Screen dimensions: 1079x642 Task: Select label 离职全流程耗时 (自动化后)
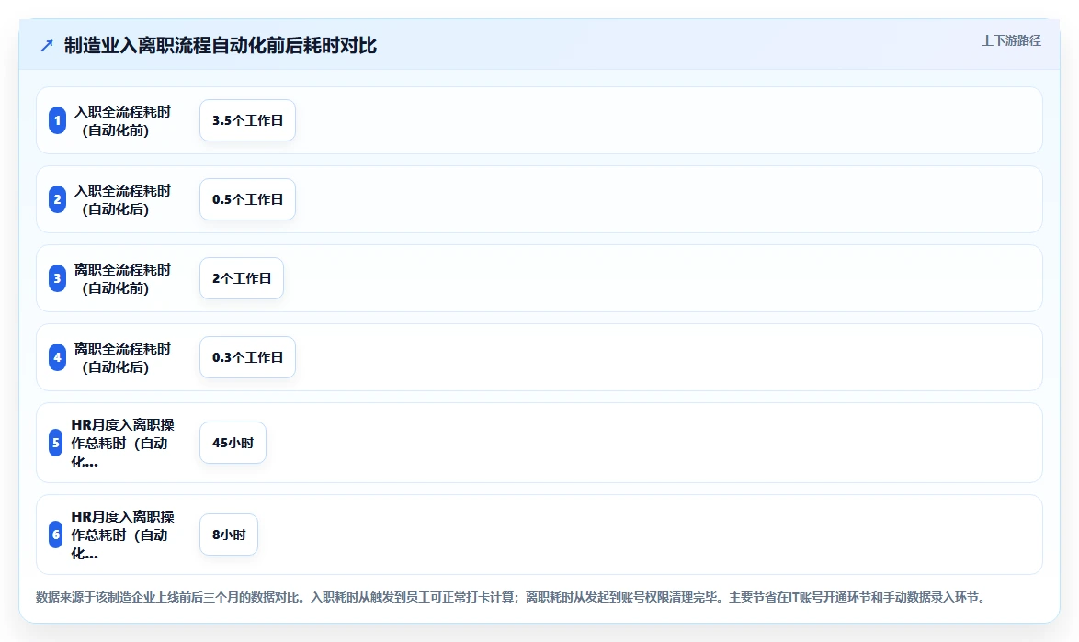point(122,357)
